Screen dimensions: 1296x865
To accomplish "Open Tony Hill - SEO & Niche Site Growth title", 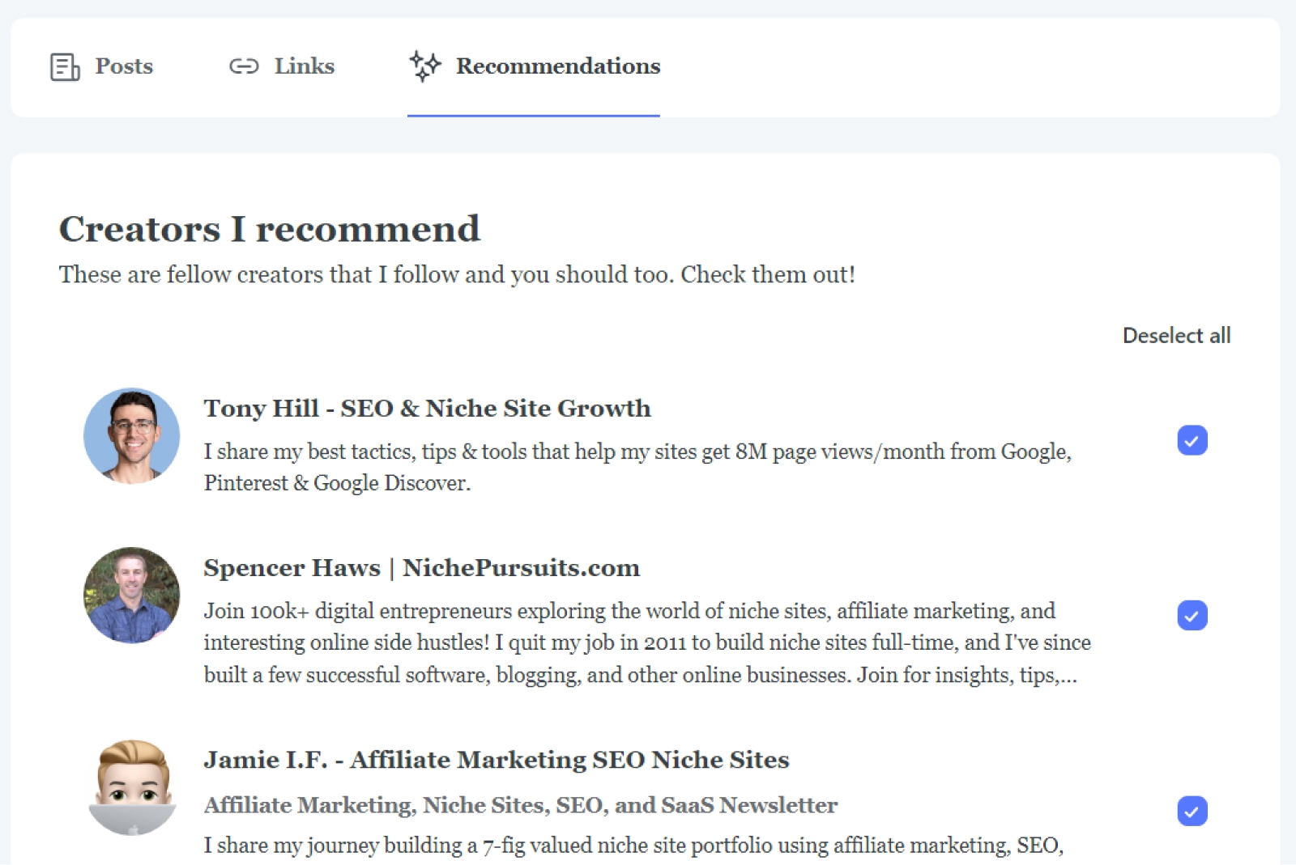I will click(427, 409).
